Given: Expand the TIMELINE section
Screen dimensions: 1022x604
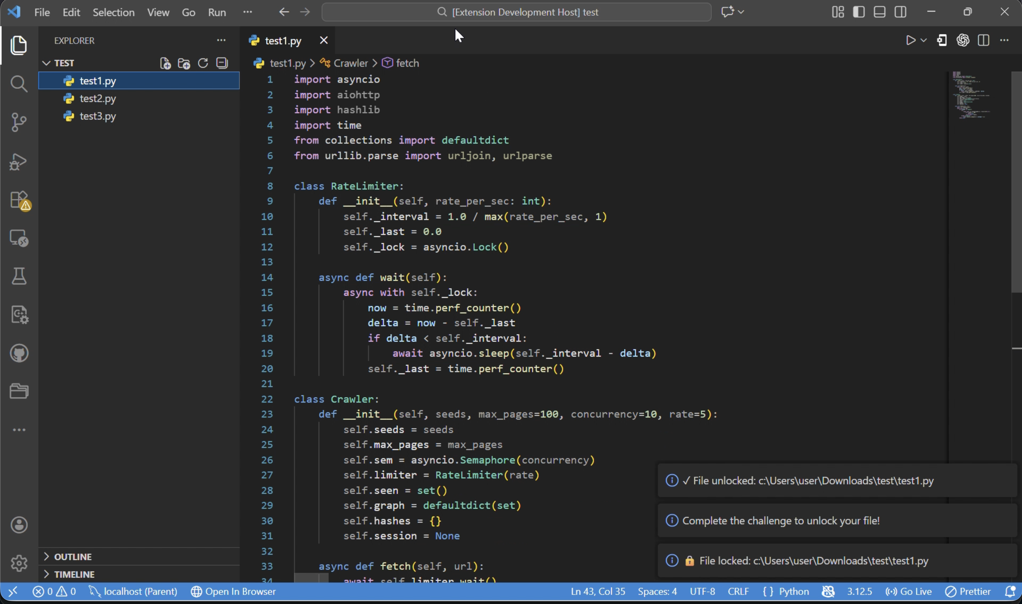Looking at the screenshot, I should click(74, 574).
